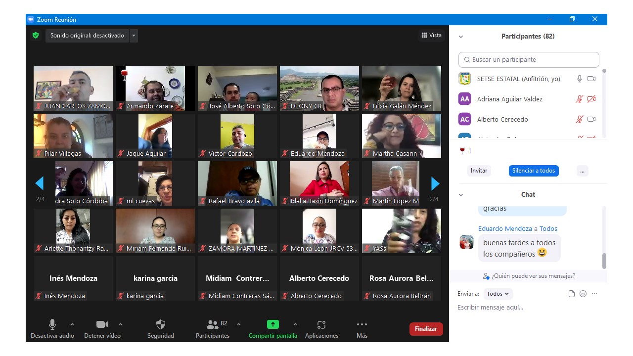This screenshot has width=633, height=356.
Task: Click Silenciar a todos button
Action: pos(534,171)
